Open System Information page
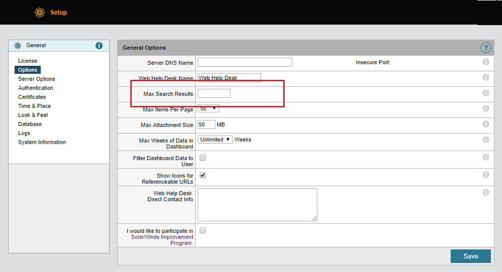The image size is (502, 272). (x=42, y=142)
